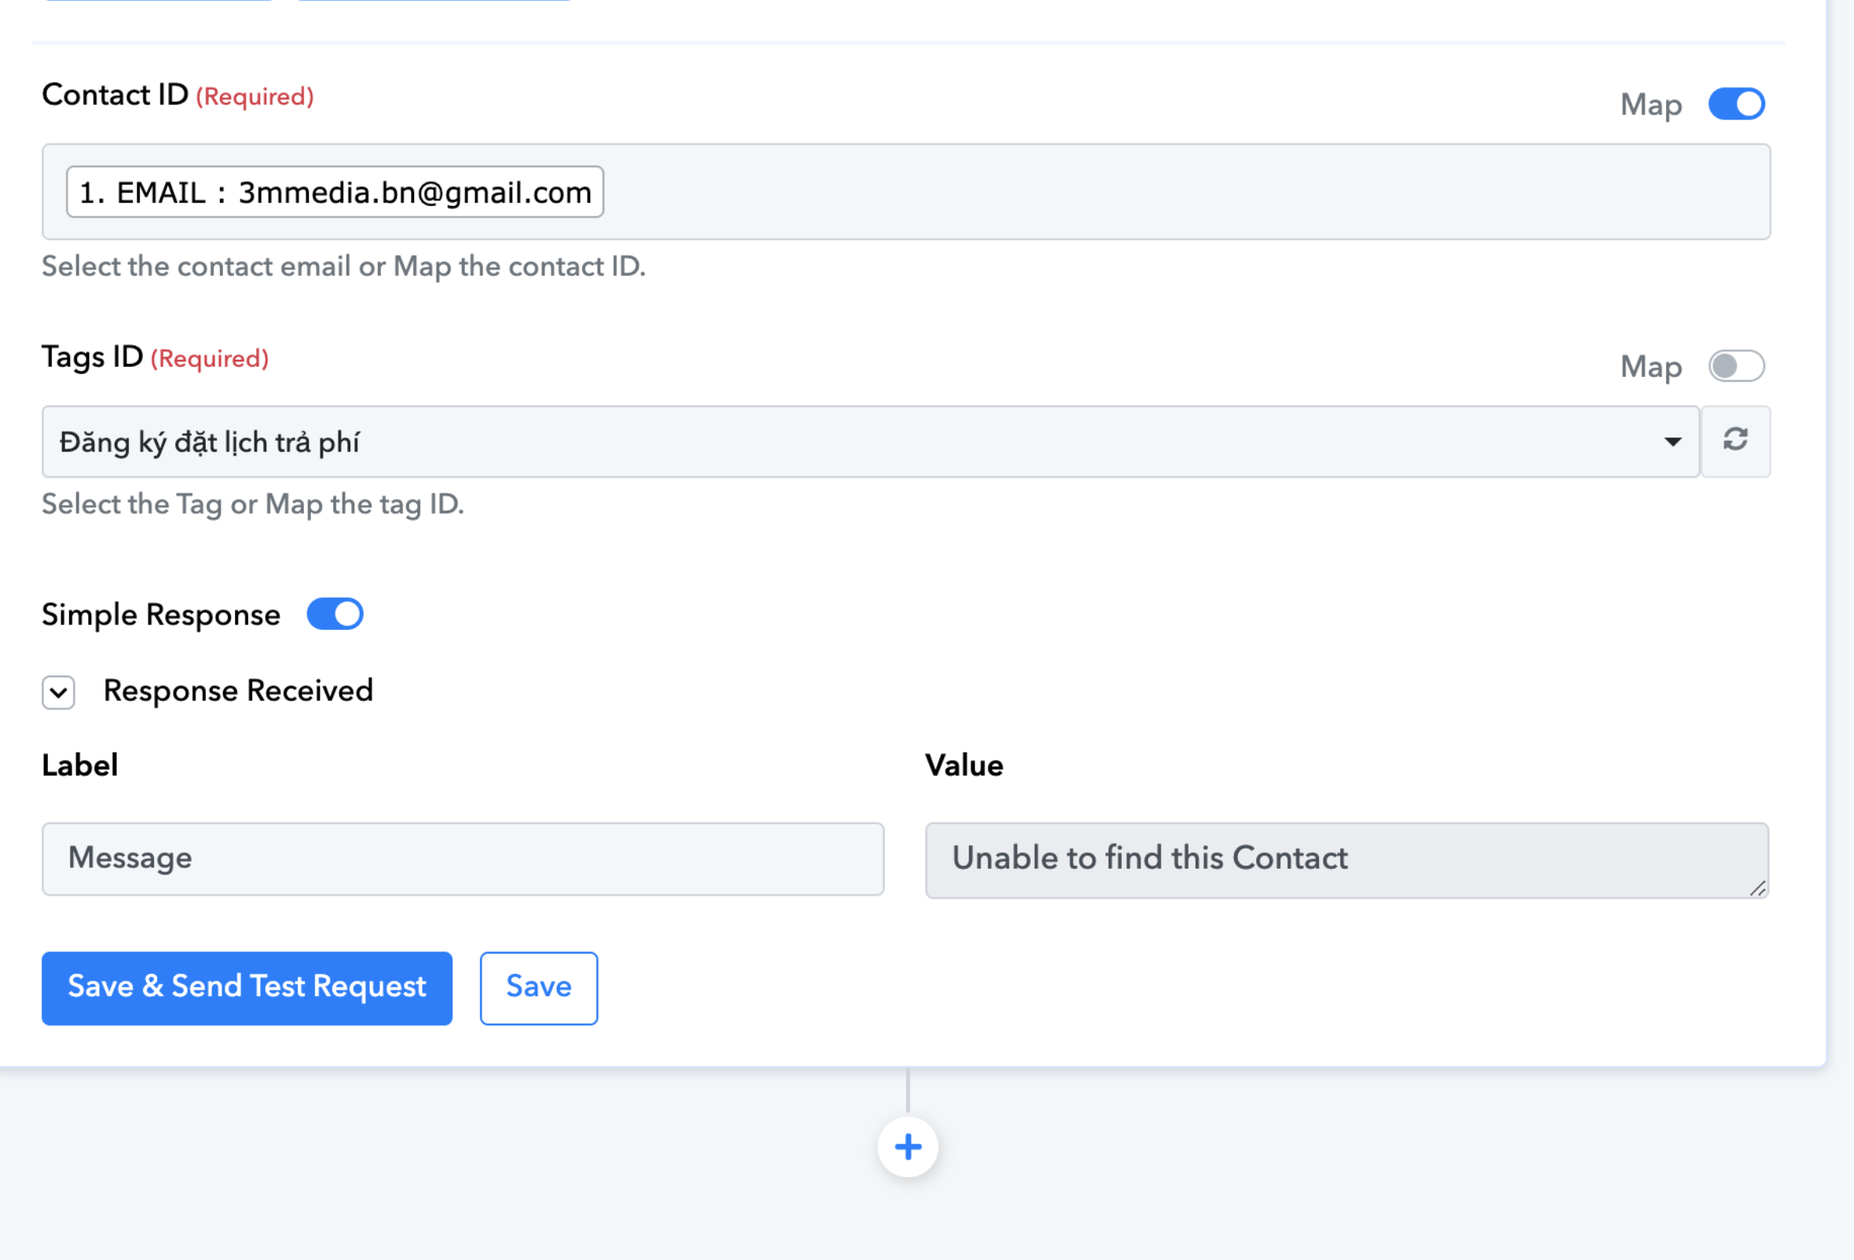Click the refresh tags list icon
This screenshot has height=1260, width=1854.
click(1736, 441)
